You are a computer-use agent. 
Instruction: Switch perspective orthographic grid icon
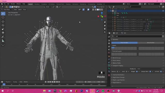(x=105, y=32)
